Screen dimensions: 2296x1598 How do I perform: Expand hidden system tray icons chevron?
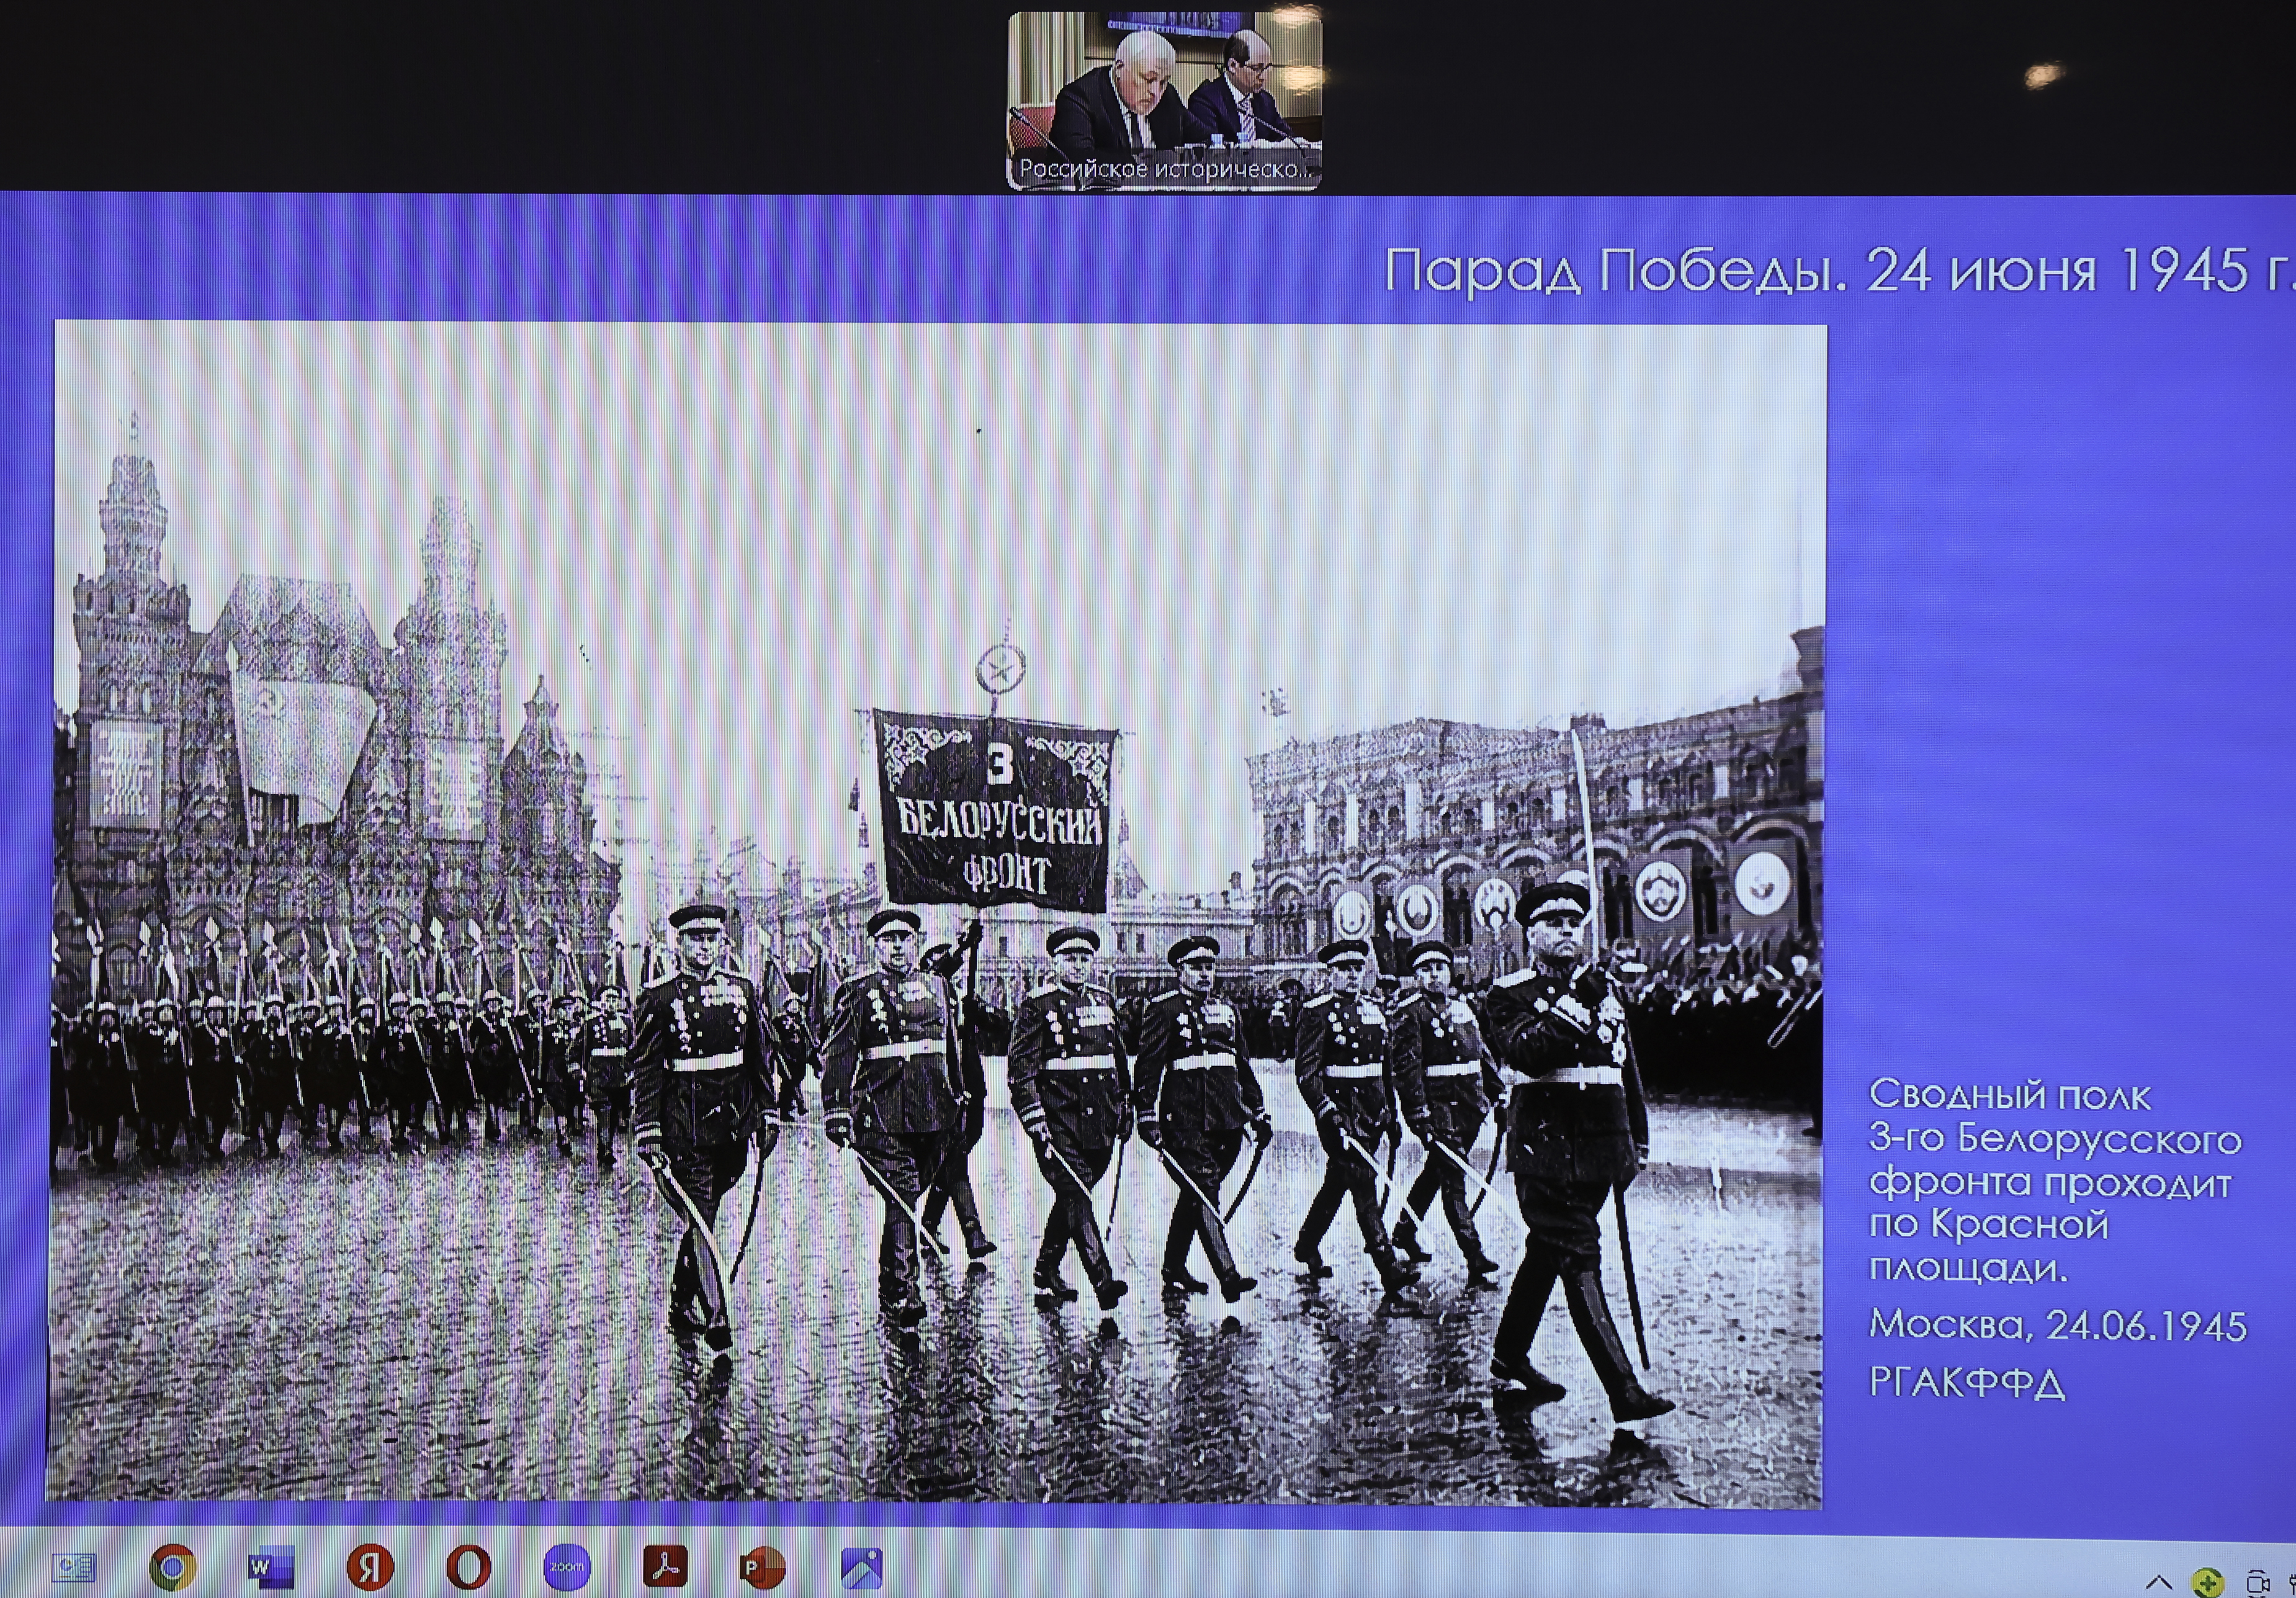[x=2159, y=1582]
